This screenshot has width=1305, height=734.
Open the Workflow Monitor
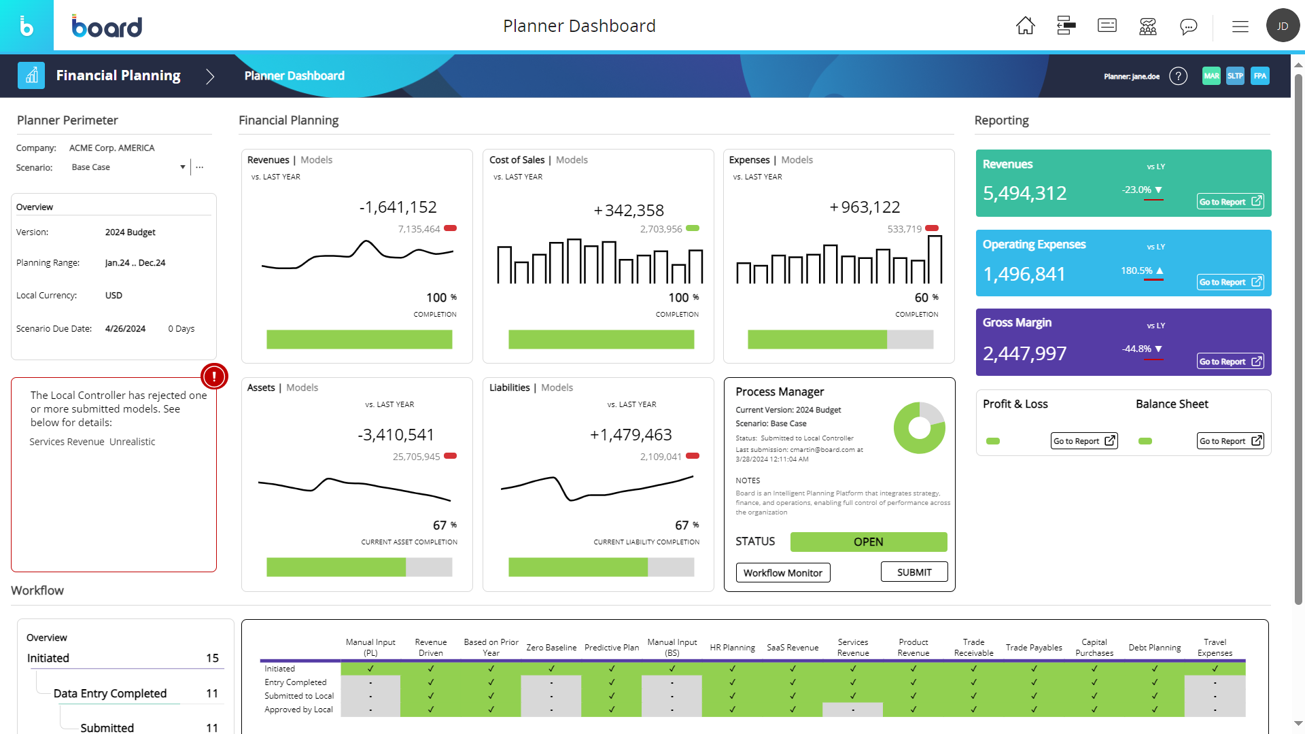click(x=782, y=572)
